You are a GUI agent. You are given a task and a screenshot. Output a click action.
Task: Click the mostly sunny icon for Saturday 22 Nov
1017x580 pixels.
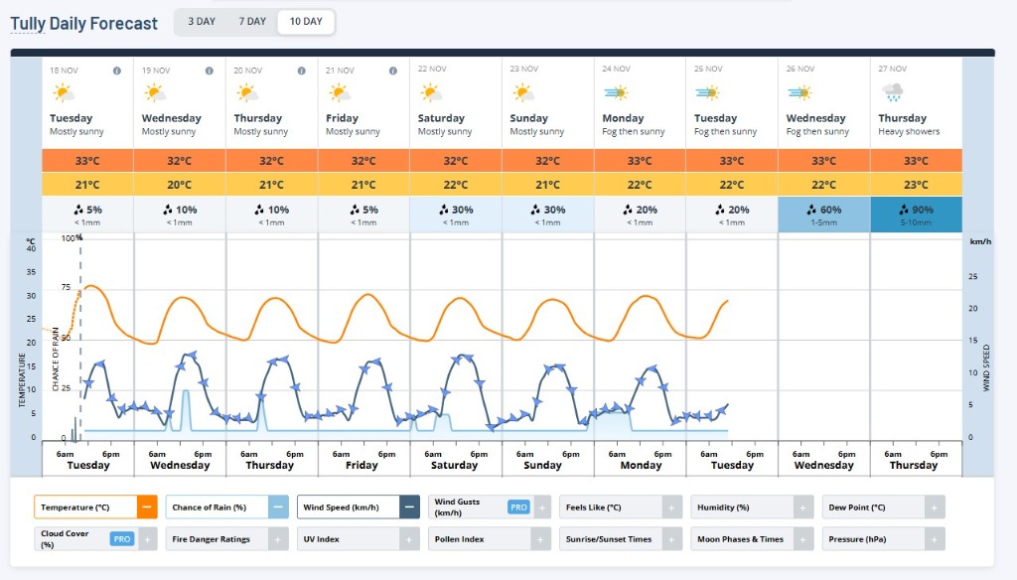(x=431, y=93)
